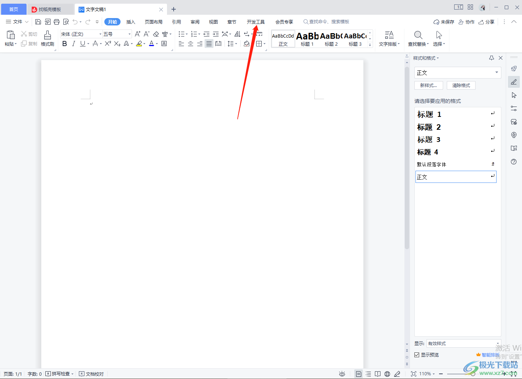Select the Format Painter (格式刷) tool
The height and width of the screenshot is (379, 522).
point(48,38)
